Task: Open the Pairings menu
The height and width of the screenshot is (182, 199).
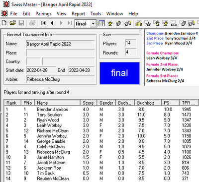Action: coord(43,14)
